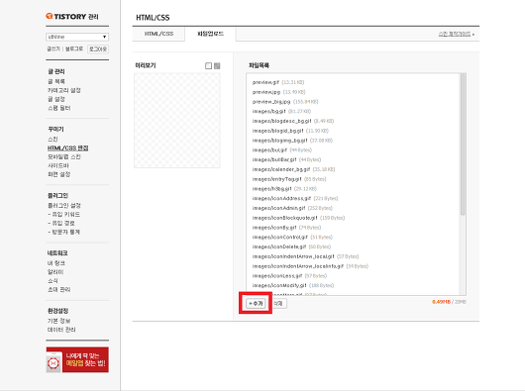Open 알리미 in sidebar

(x=55, y=272)
